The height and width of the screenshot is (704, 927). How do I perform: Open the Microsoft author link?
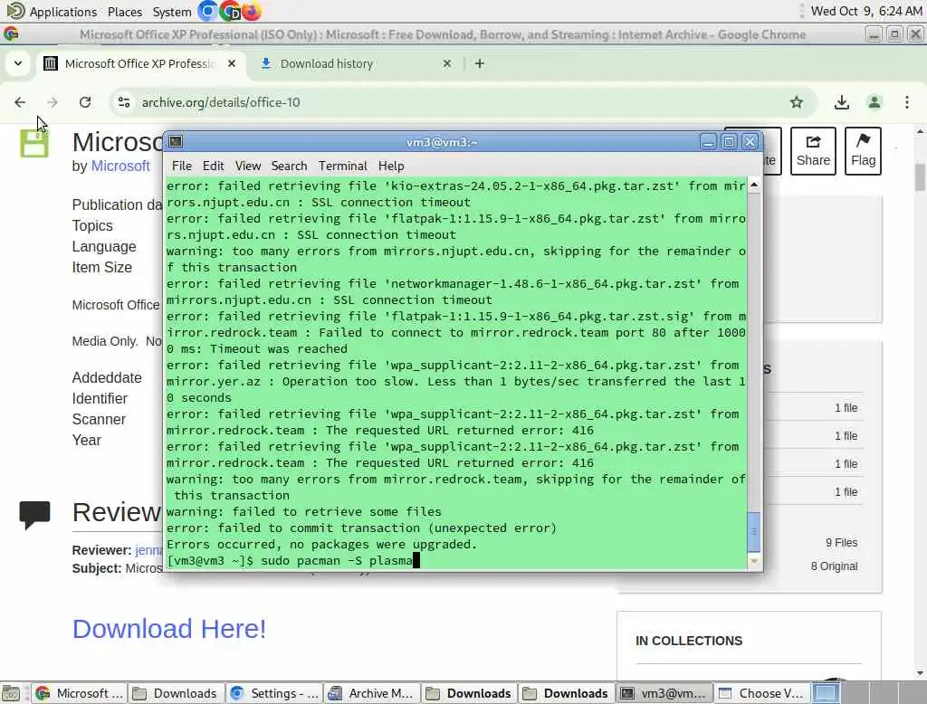pyautogui.click(x=120, y=166)
